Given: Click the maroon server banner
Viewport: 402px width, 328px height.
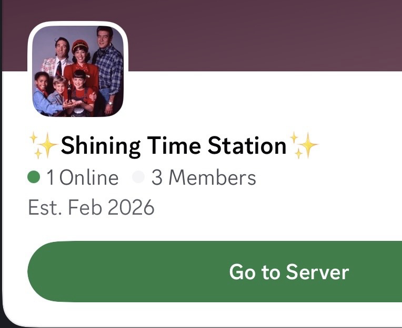Looking at the screenshot, I should point(263,34).
